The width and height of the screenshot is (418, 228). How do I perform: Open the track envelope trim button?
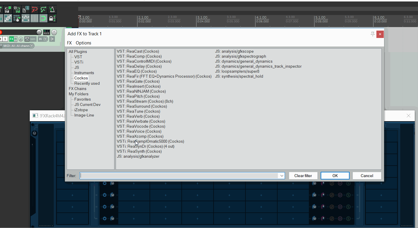30,39
